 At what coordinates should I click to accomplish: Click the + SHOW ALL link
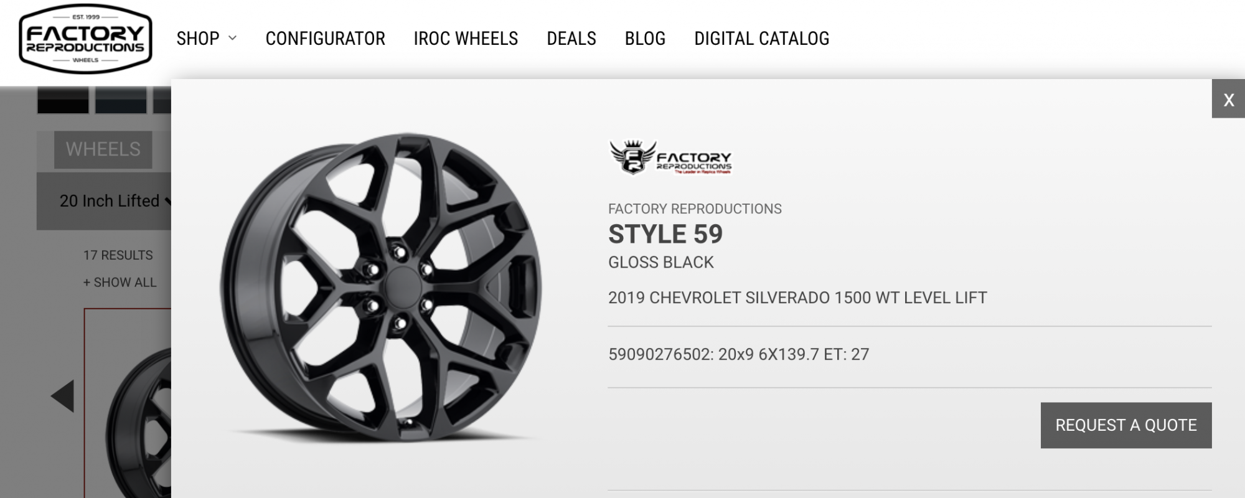coord(120,283)
